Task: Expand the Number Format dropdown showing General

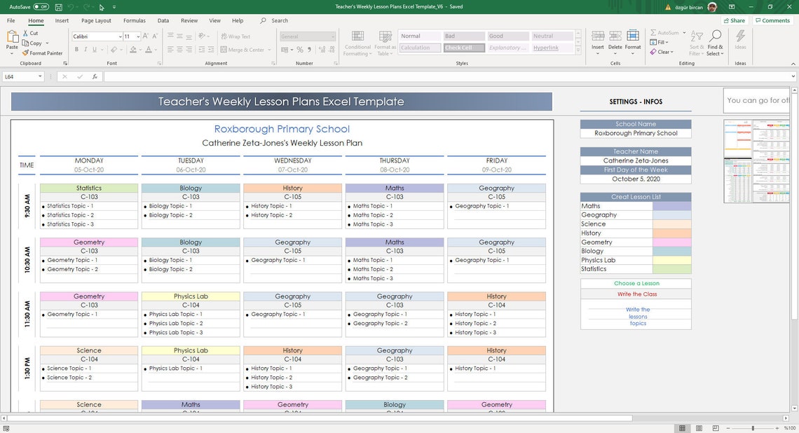Action: click(x=332, y=36)
